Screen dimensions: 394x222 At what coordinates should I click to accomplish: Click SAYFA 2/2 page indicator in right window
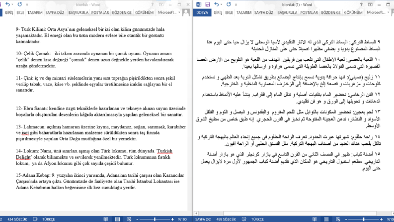(203, 219)
